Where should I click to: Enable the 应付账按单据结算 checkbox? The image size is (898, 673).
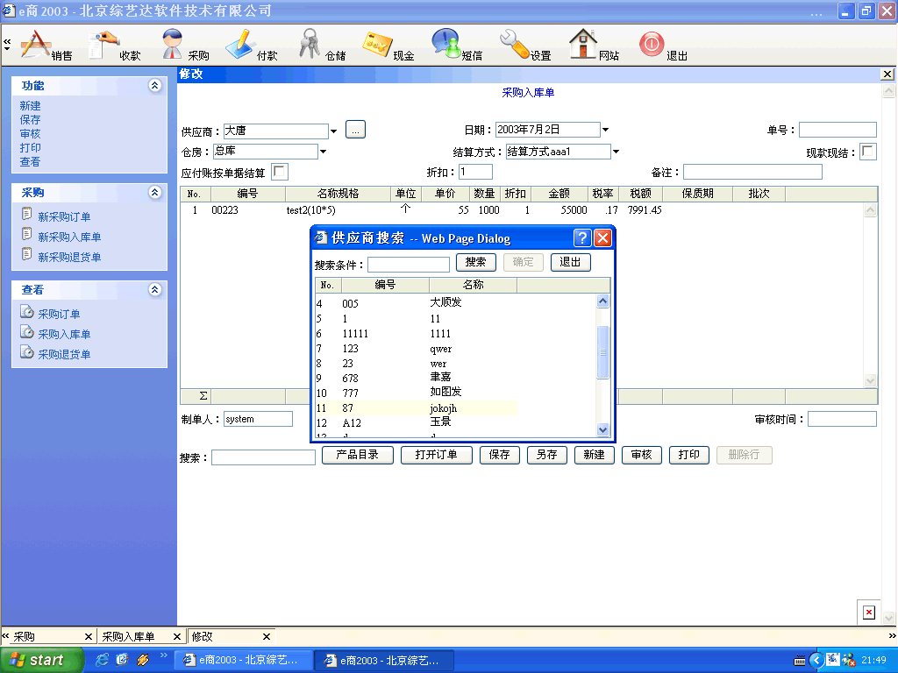279,173
